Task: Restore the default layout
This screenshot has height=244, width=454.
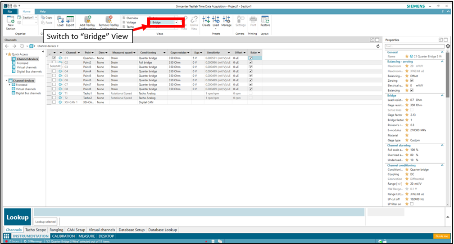Action: click(265, 22)
